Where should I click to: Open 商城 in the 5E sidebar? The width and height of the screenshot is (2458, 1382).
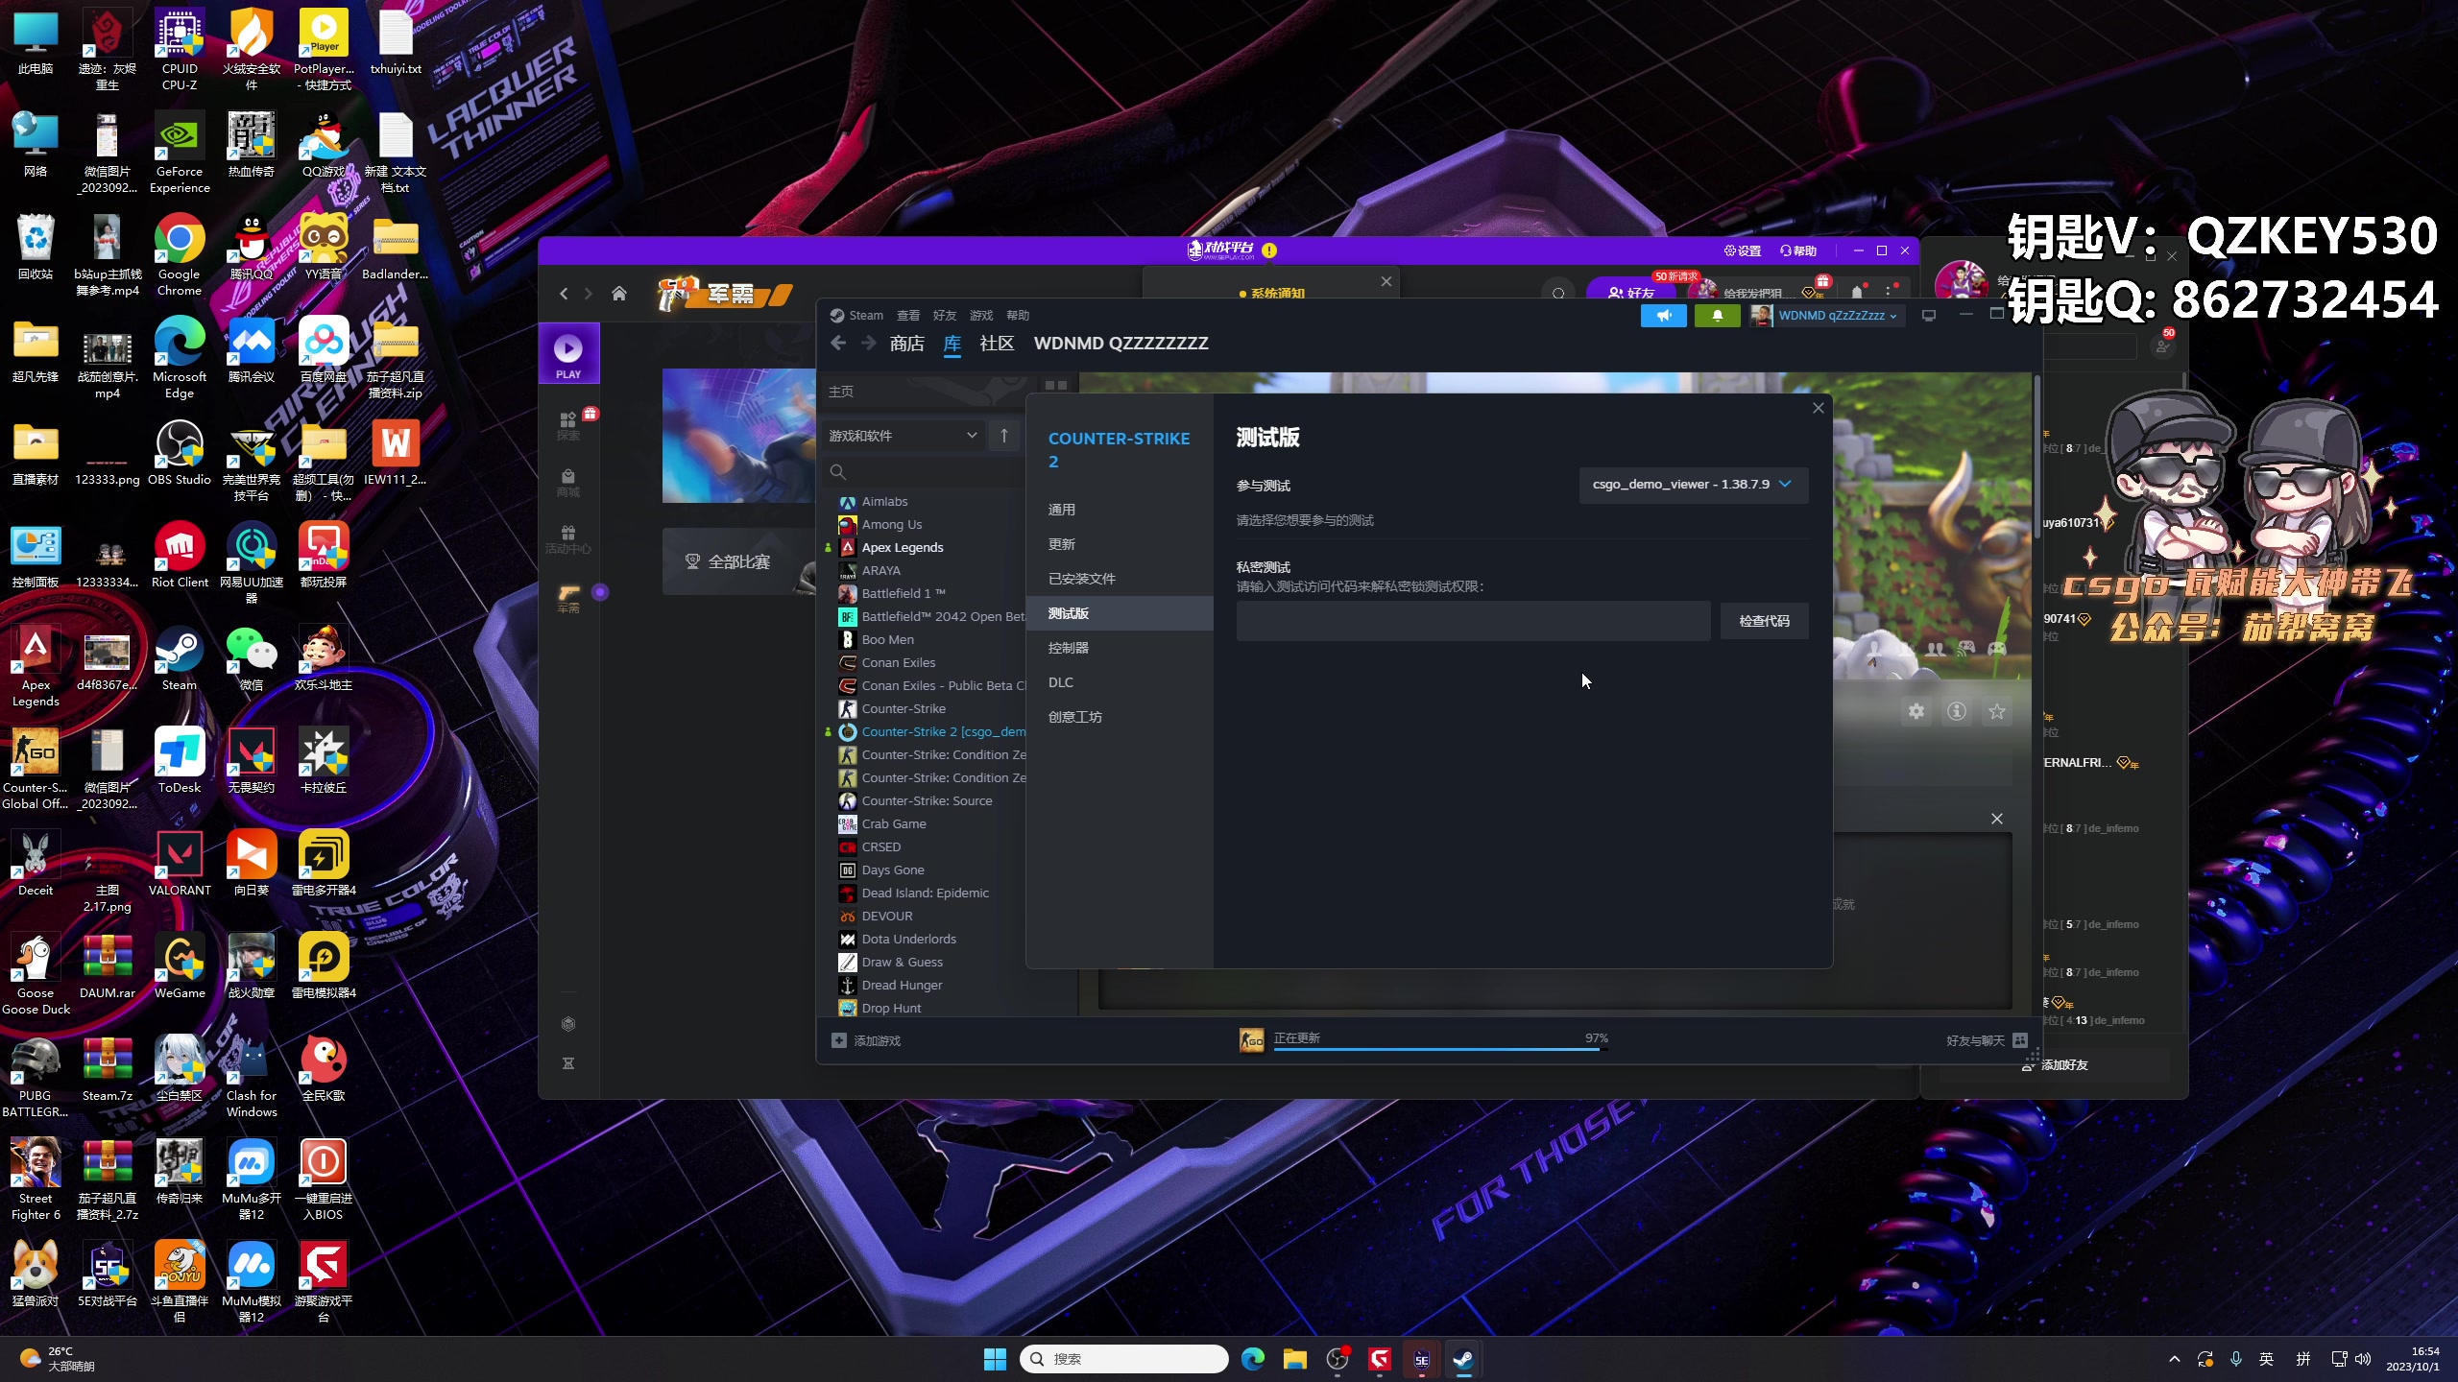pyautogui.click(x=568, y=483)
